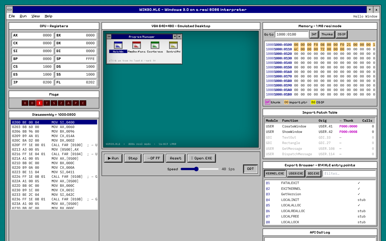This screenshot has height=241, width=386.
Task: Open the Hello Win program icon
Action: [118, 47]
